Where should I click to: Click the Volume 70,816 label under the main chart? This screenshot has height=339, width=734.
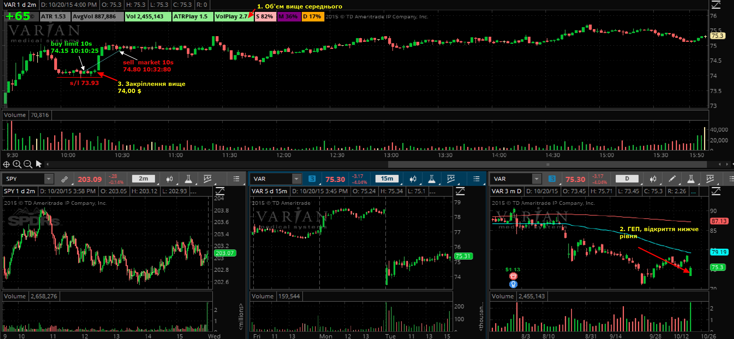pos(27,115)
